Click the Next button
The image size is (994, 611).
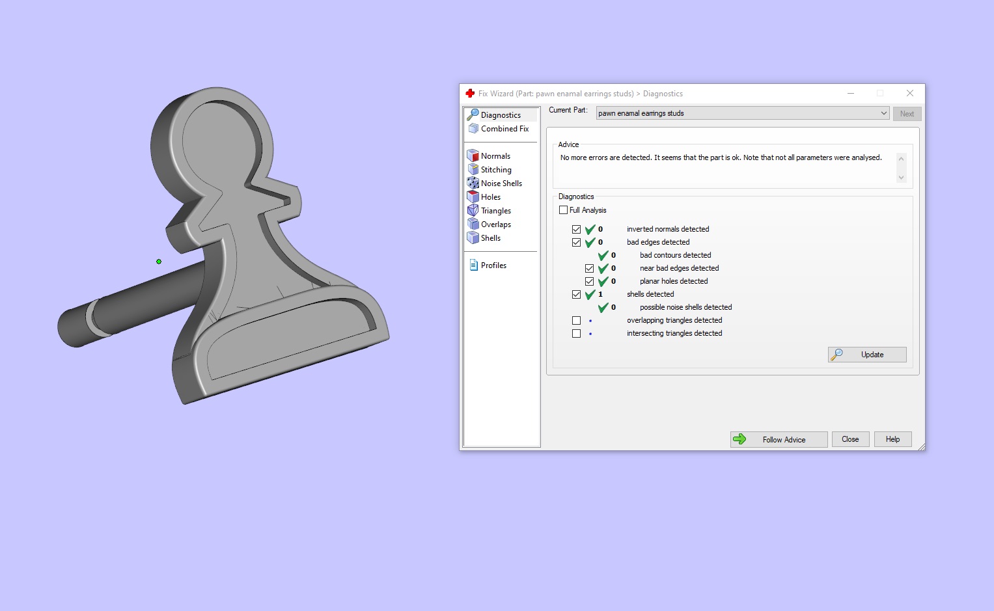pos(907,114)
